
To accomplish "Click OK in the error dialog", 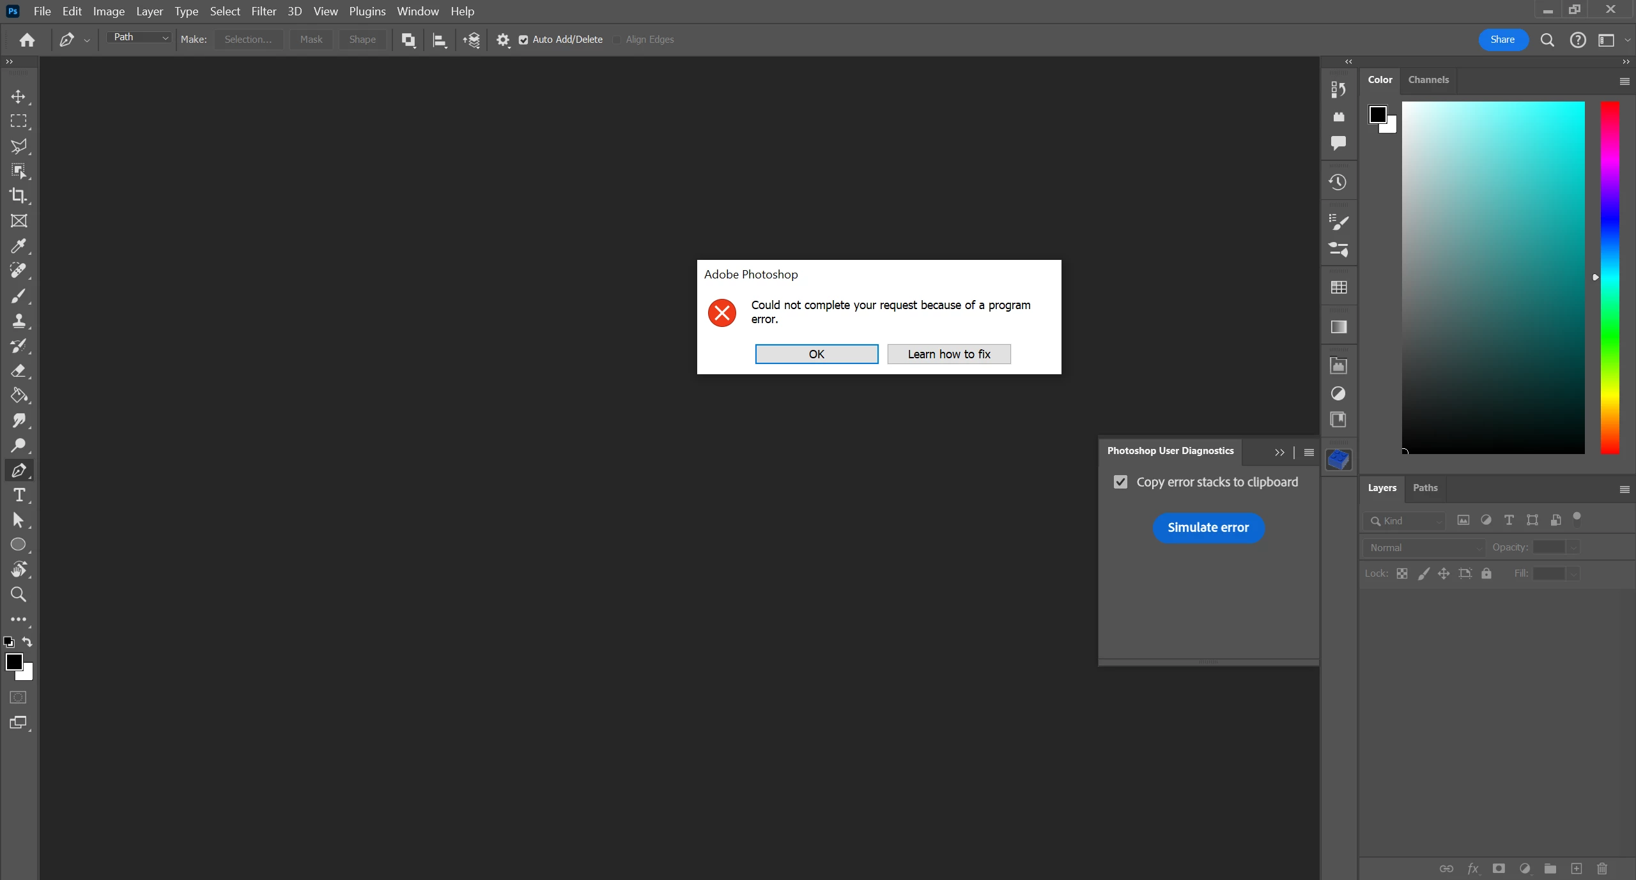I will coord(816,354).
